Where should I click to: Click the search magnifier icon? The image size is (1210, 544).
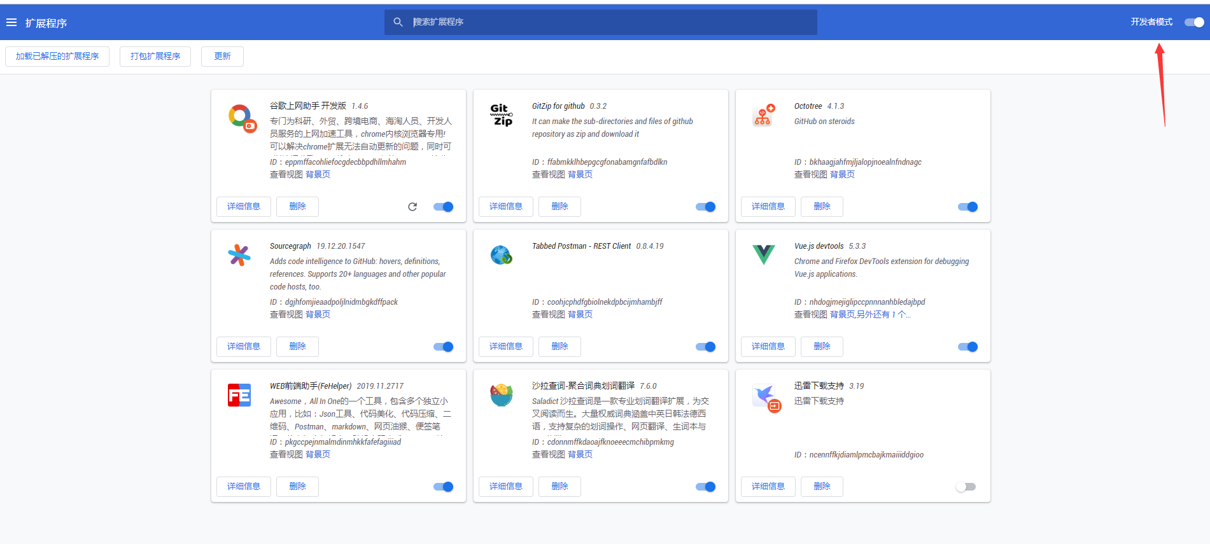(x=398, y=22)
